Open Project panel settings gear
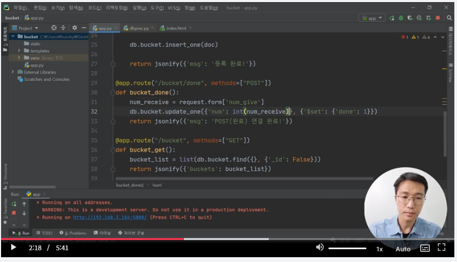The height and width of the screenshot is (262, 457). tap(75, 28)
